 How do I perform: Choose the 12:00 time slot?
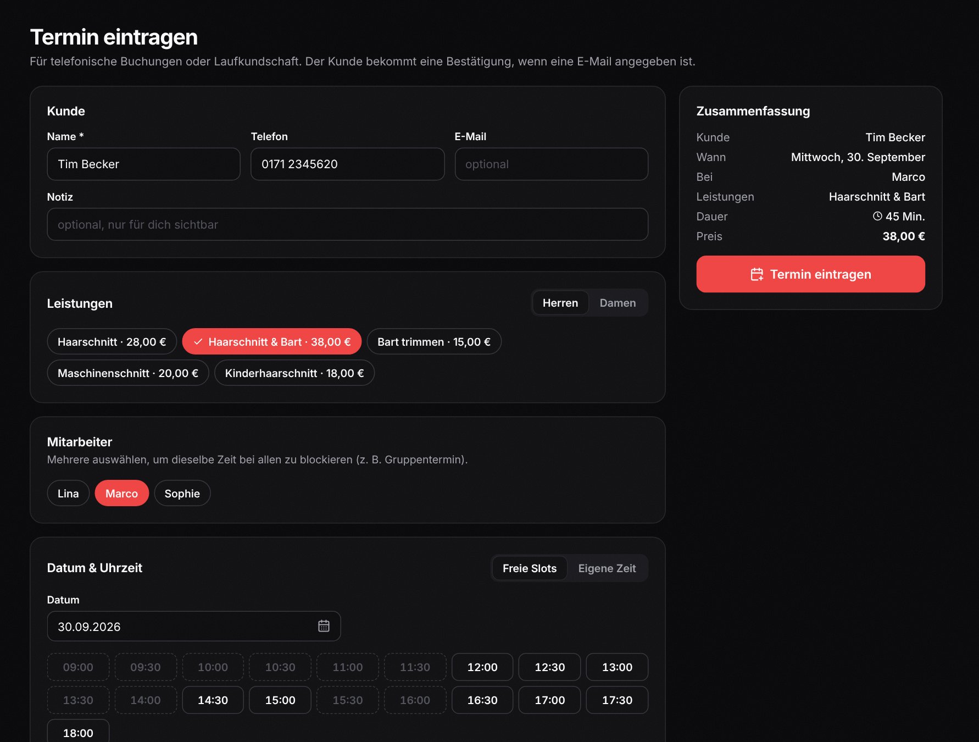click(482, 667)
